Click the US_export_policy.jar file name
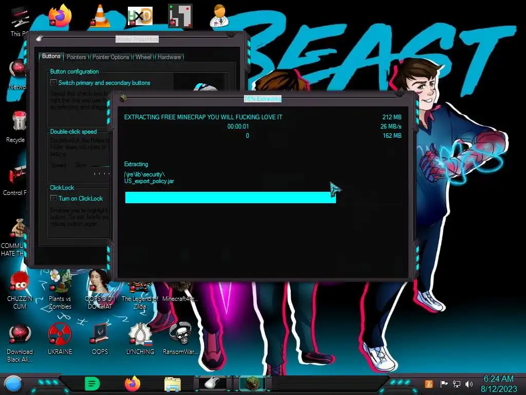The width and height of the screenshot is (526, 395). [x=149, y=181]
